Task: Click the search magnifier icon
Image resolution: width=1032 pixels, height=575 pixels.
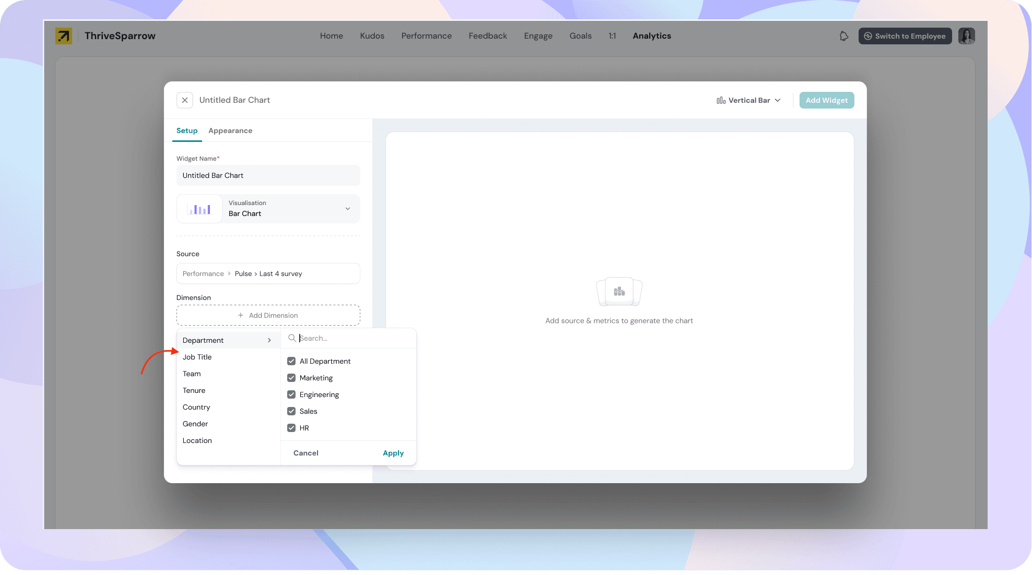Action: (x=292, y=338)
